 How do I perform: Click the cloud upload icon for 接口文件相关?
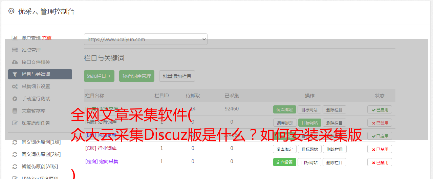[15, 62]
